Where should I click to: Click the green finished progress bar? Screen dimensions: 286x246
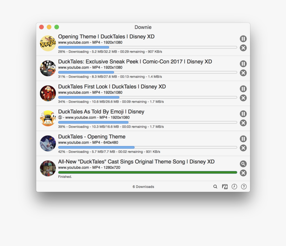[x=147, y=172]
